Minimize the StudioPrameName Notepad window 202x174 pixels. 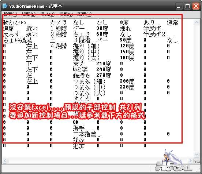coord(179,6)
